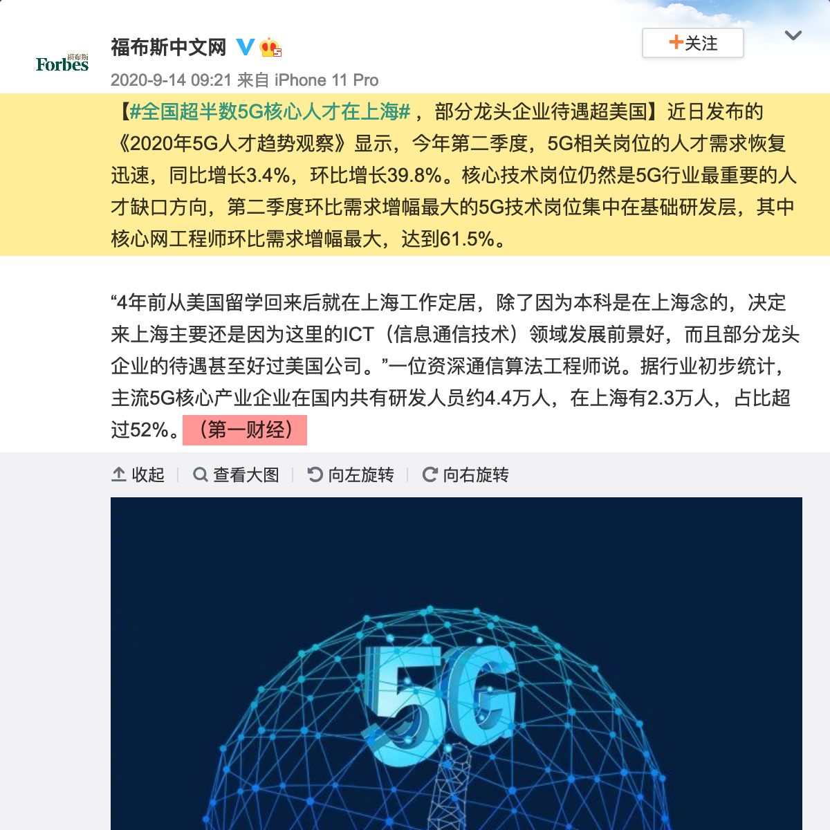Open the 福布斯中文网 username link

[x=169, y=47]
